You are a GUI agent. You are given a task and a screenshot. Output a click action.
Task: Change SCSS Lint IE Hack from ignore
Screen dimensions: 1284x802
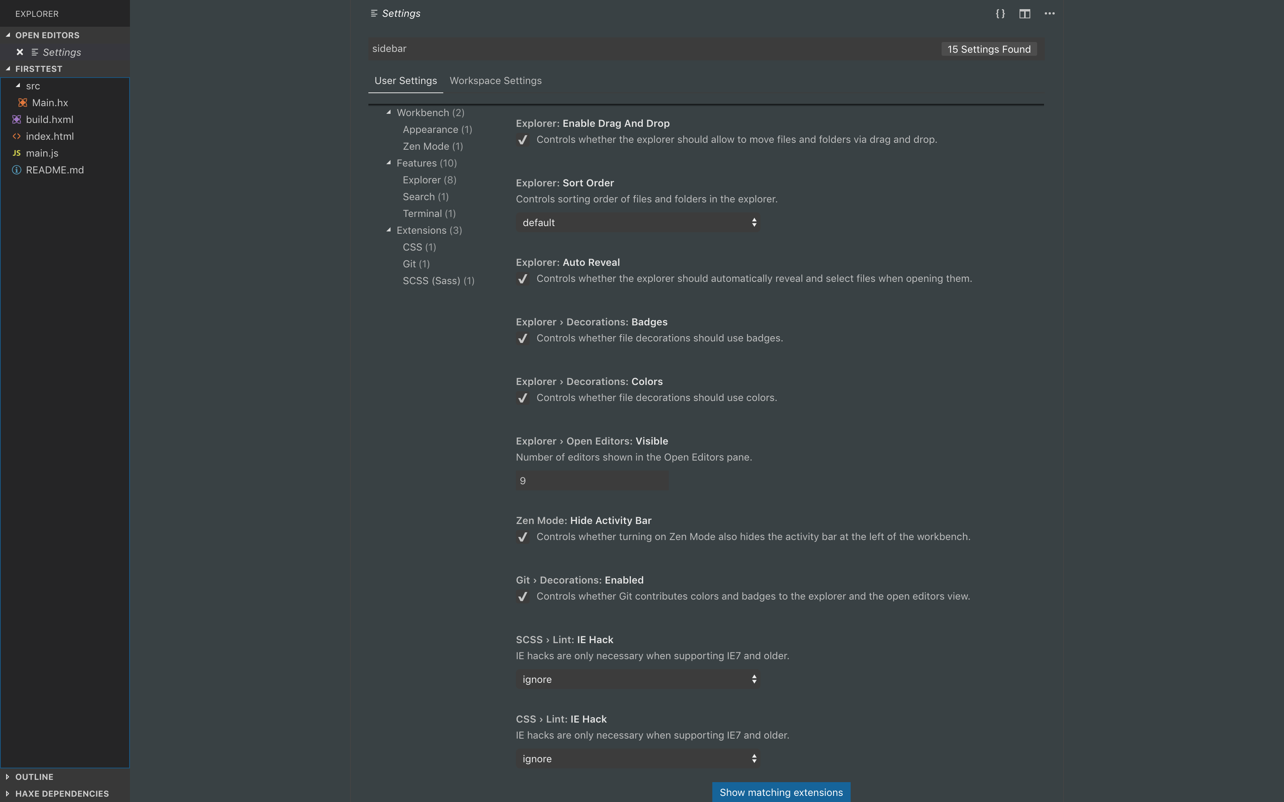pyautogui.click(x=637, y=679)
